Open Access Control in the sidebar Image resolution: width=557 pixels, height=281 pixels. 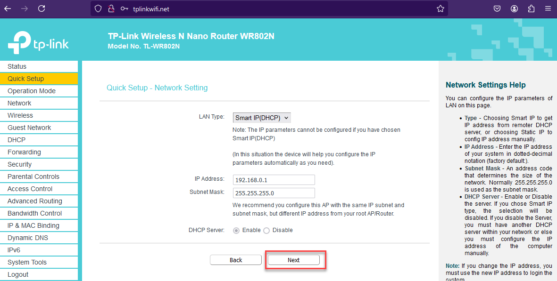pyautogui.click(x=39, y=189)
